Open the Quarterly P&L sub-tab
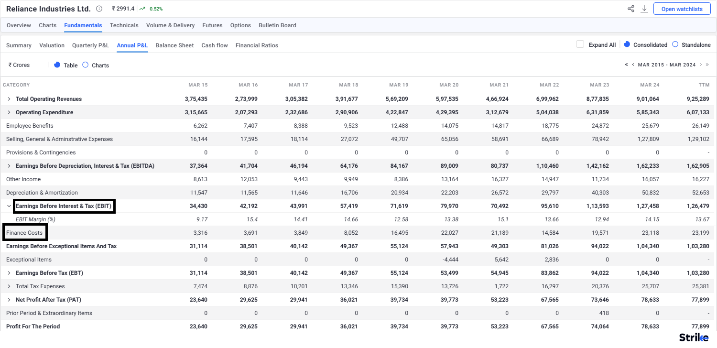The height and width of the screenshot is (348, 717). tap(91, 45)
